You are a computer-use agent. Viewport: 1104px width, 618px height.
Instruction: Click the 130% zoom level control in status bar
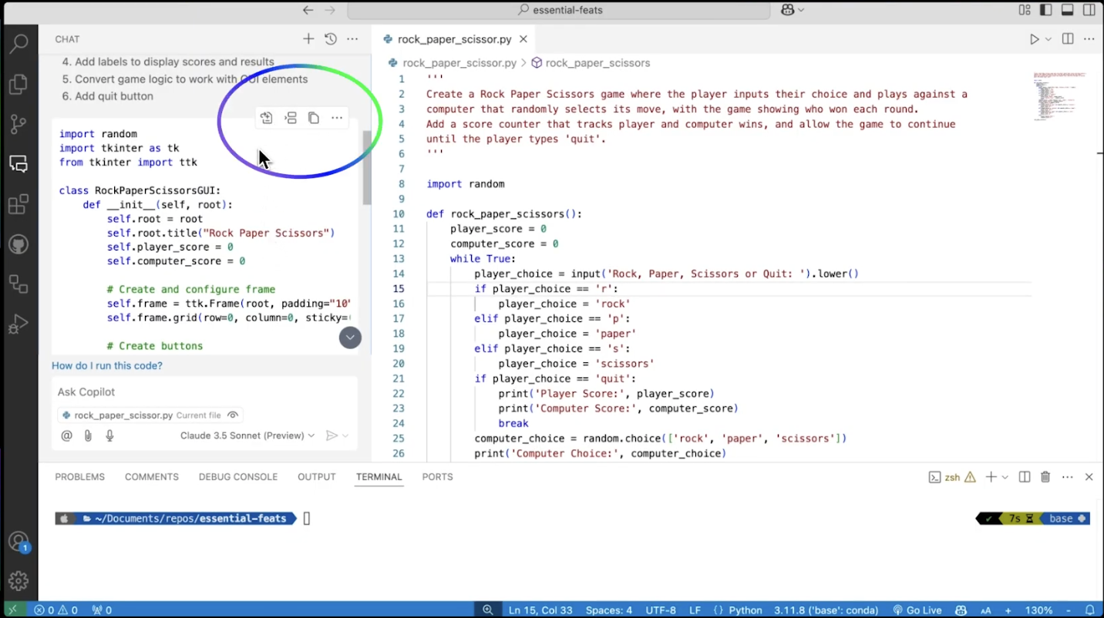(x=1038, y=610)
